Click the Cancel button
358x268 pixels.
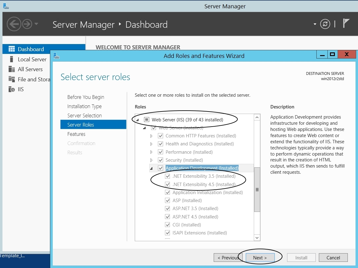tap(333, 258)
